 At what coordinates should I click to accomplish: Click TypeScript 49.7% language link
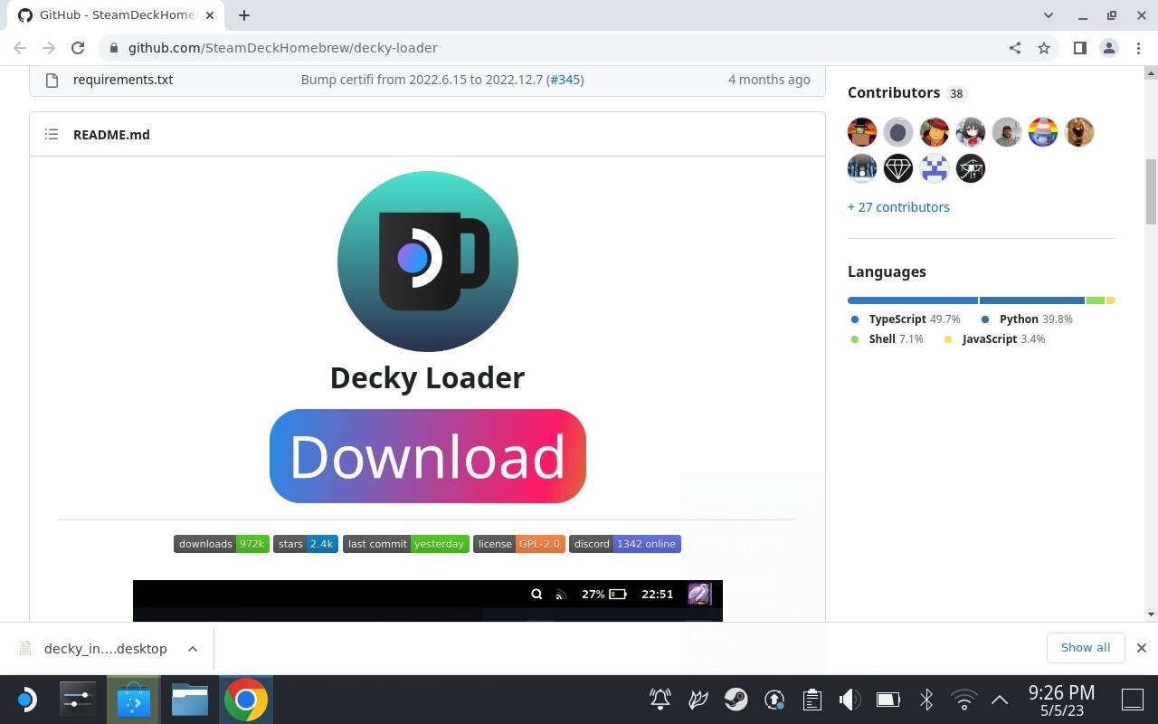(906, 319)
